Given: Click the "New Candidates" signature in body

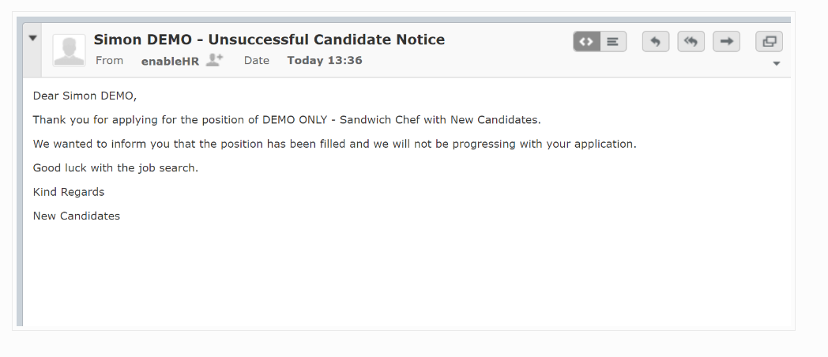Looking at the screenshot, I should pyautogui.click(x=77, y=216).
